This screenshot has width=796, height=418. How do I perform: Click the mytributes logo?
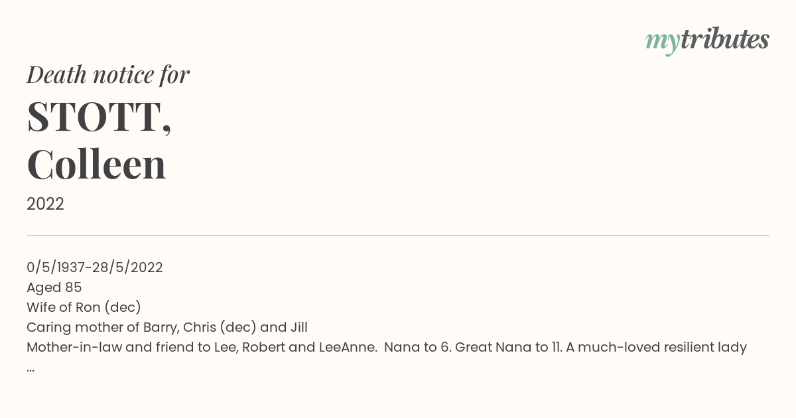pyautogui.click(x=707, y=41)
